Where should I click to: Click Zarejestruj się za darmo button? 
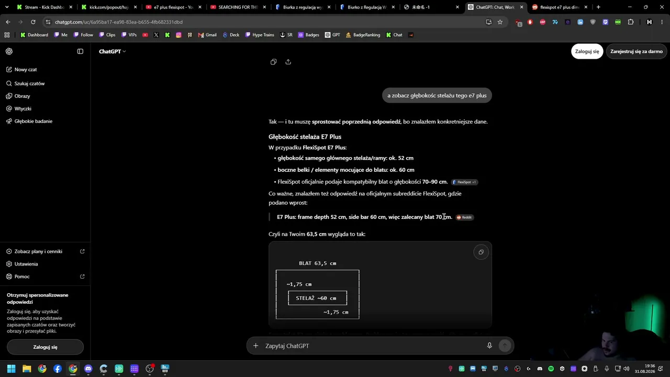point(636,51)
